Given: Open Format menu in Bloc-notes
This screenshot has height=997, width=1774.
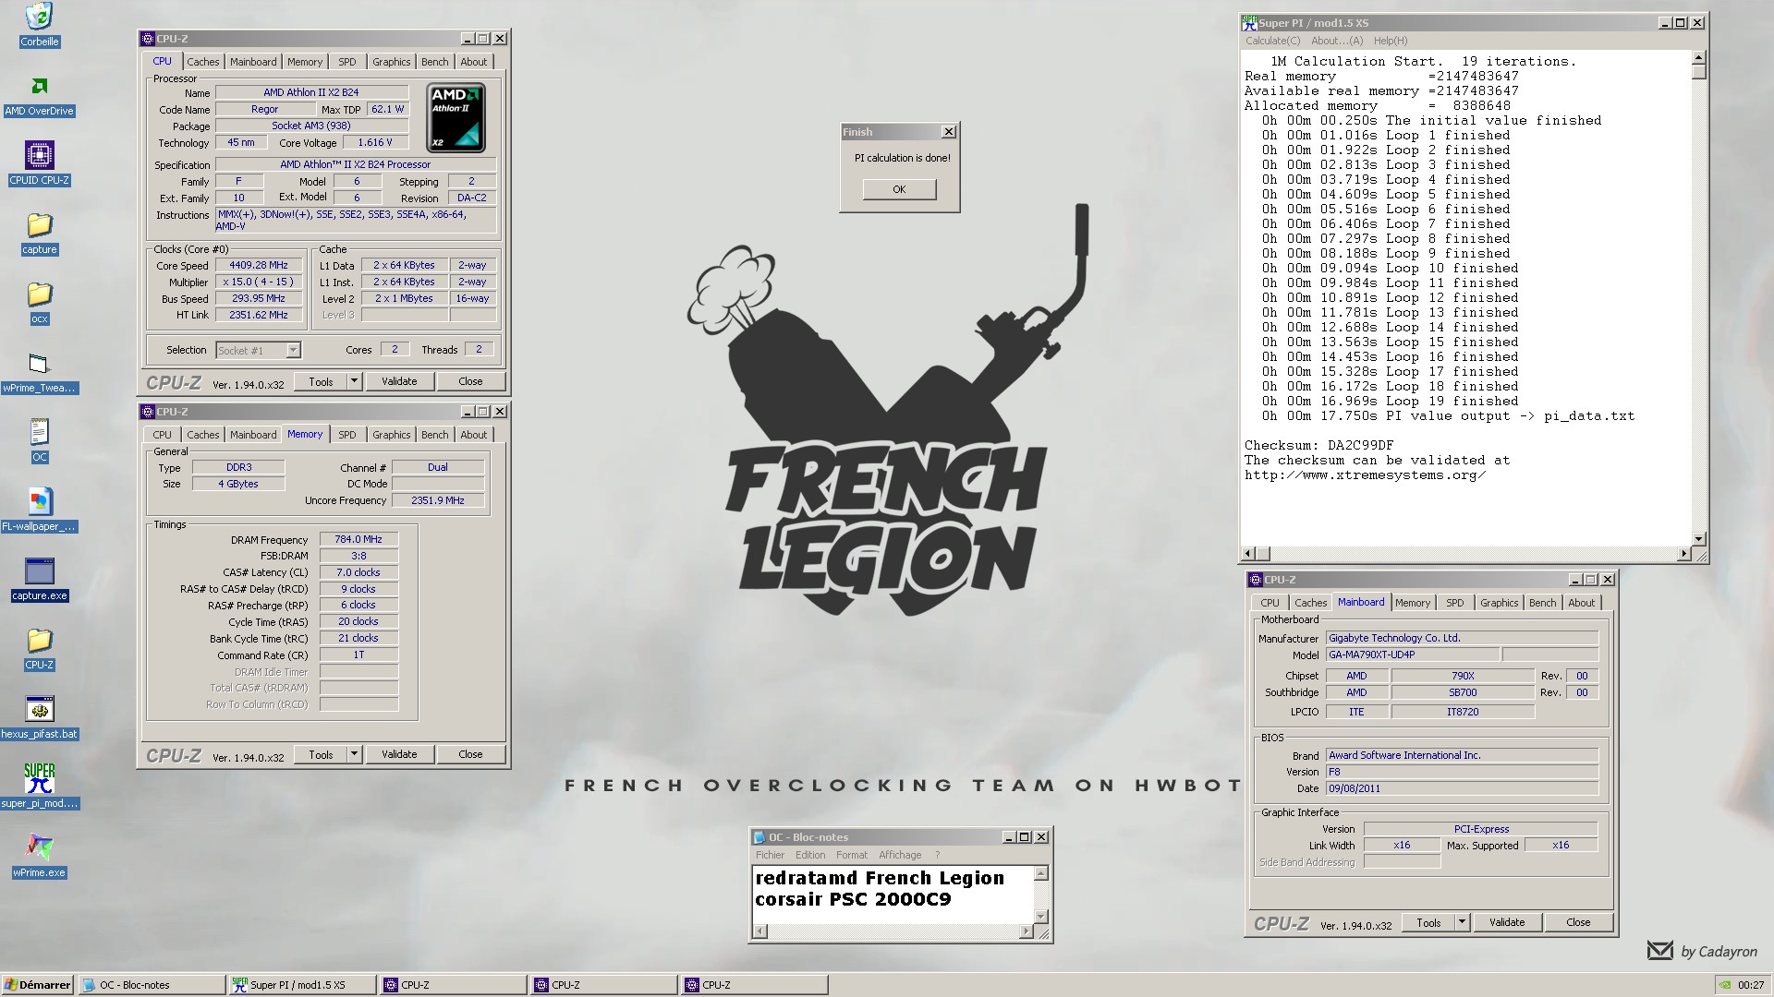Looking at the screenshot, I should [x=852, y=855].
